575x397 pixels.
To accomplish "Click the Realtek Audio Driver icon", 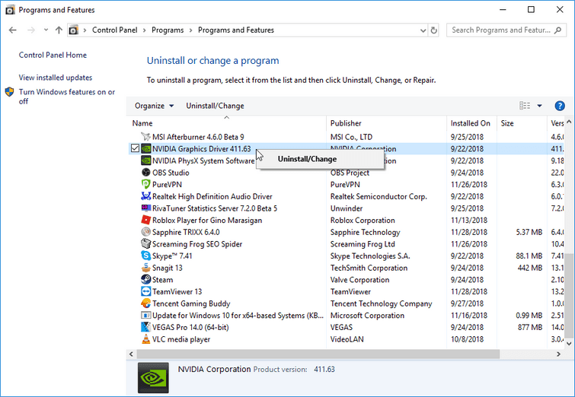I will (146, 196).
